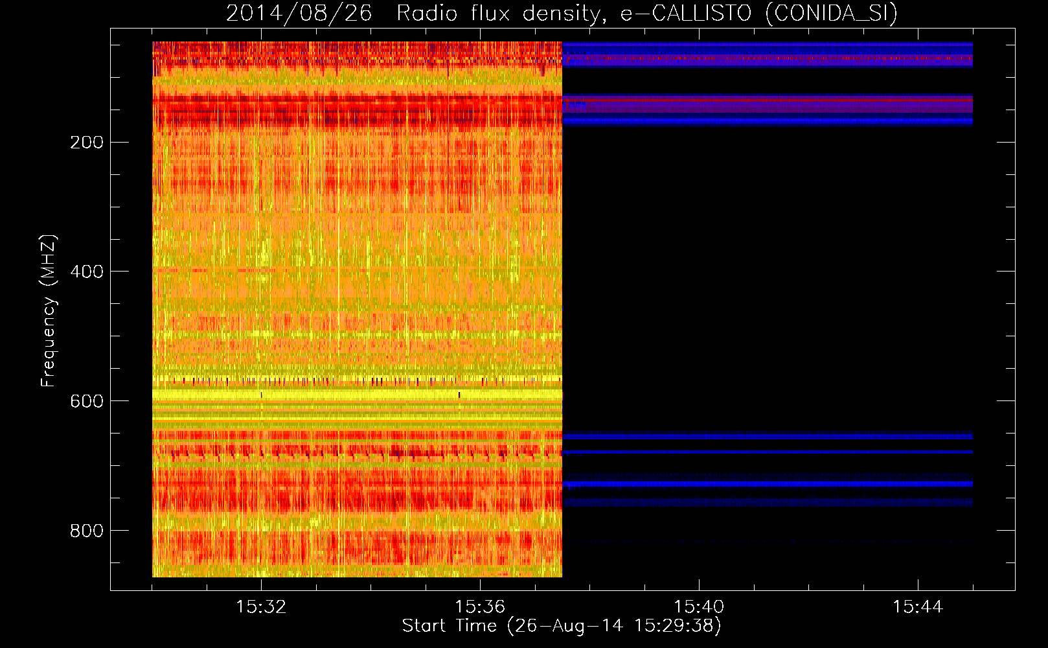Click the red-purple band near 150 MHz on the right half
1048x648 pixels.
tap(768, 104)
